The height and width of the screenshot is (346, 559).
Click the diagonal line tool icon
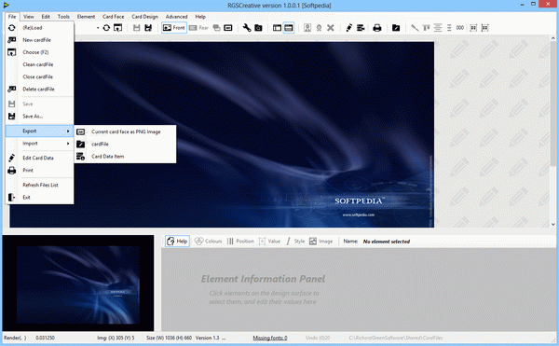tap(415, 27)
